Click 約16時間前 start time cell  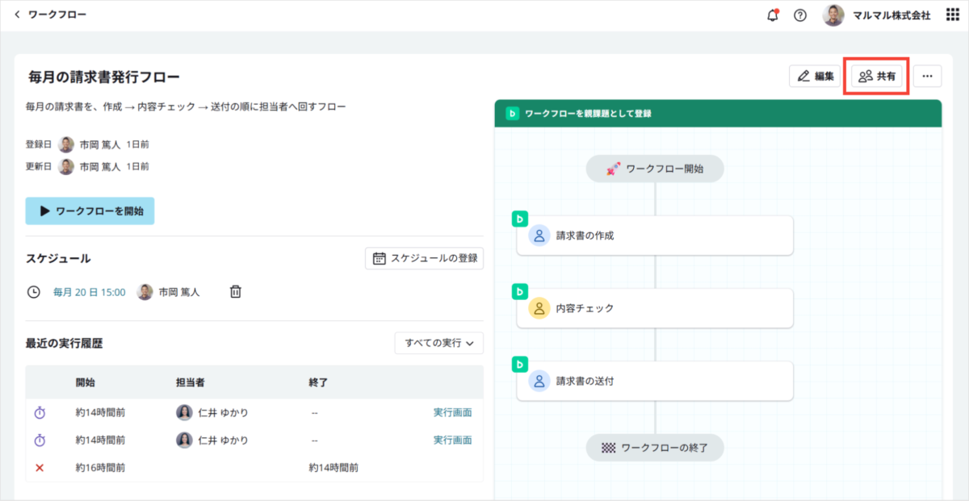pyautogui.click(x=100, y=467)
